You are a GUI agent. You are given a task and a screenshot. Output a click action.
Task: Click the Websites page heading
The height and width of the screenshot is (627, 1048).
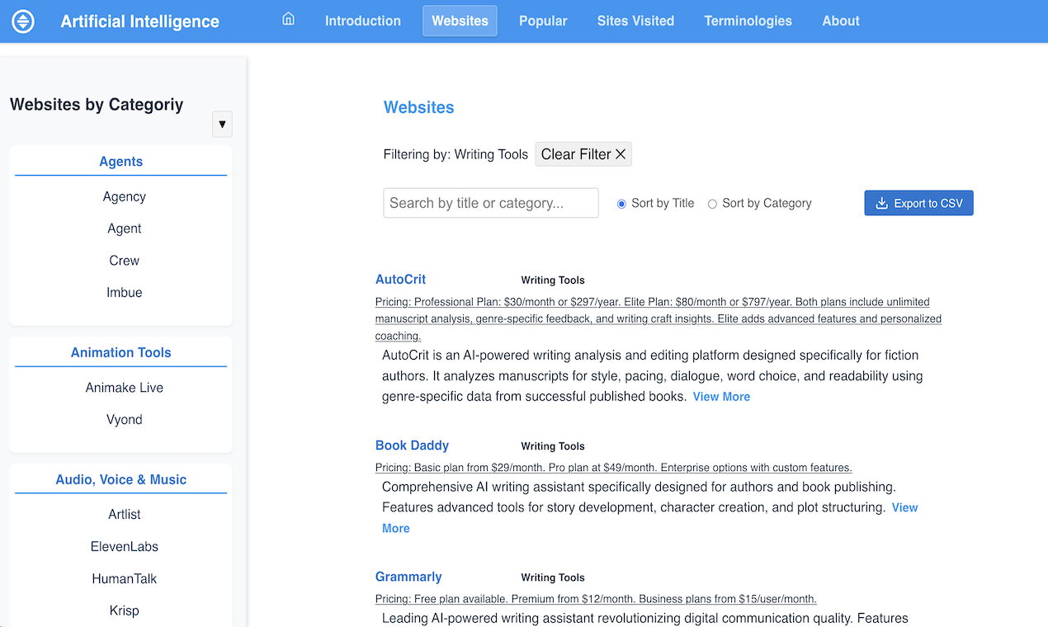click(x=419, y=107)
